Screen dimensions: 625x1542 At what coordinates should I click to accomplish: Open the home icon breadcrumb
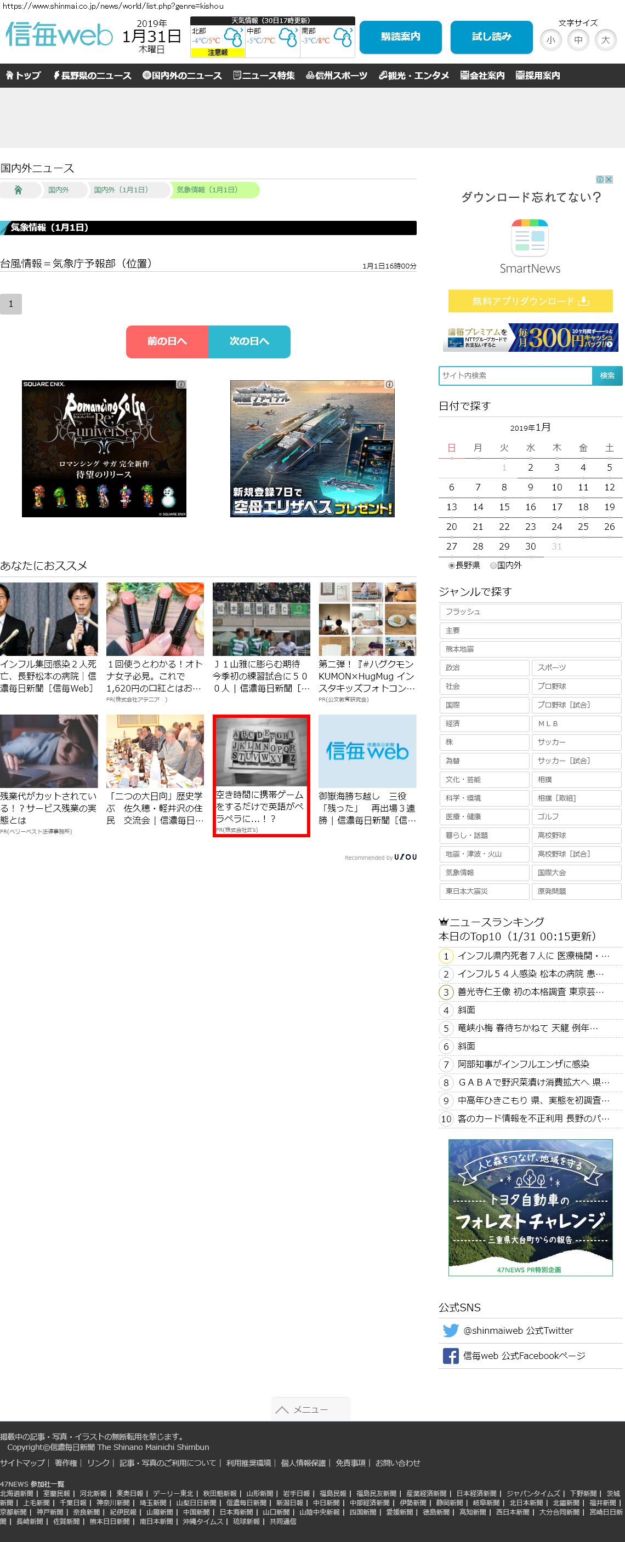pos(18,190)
